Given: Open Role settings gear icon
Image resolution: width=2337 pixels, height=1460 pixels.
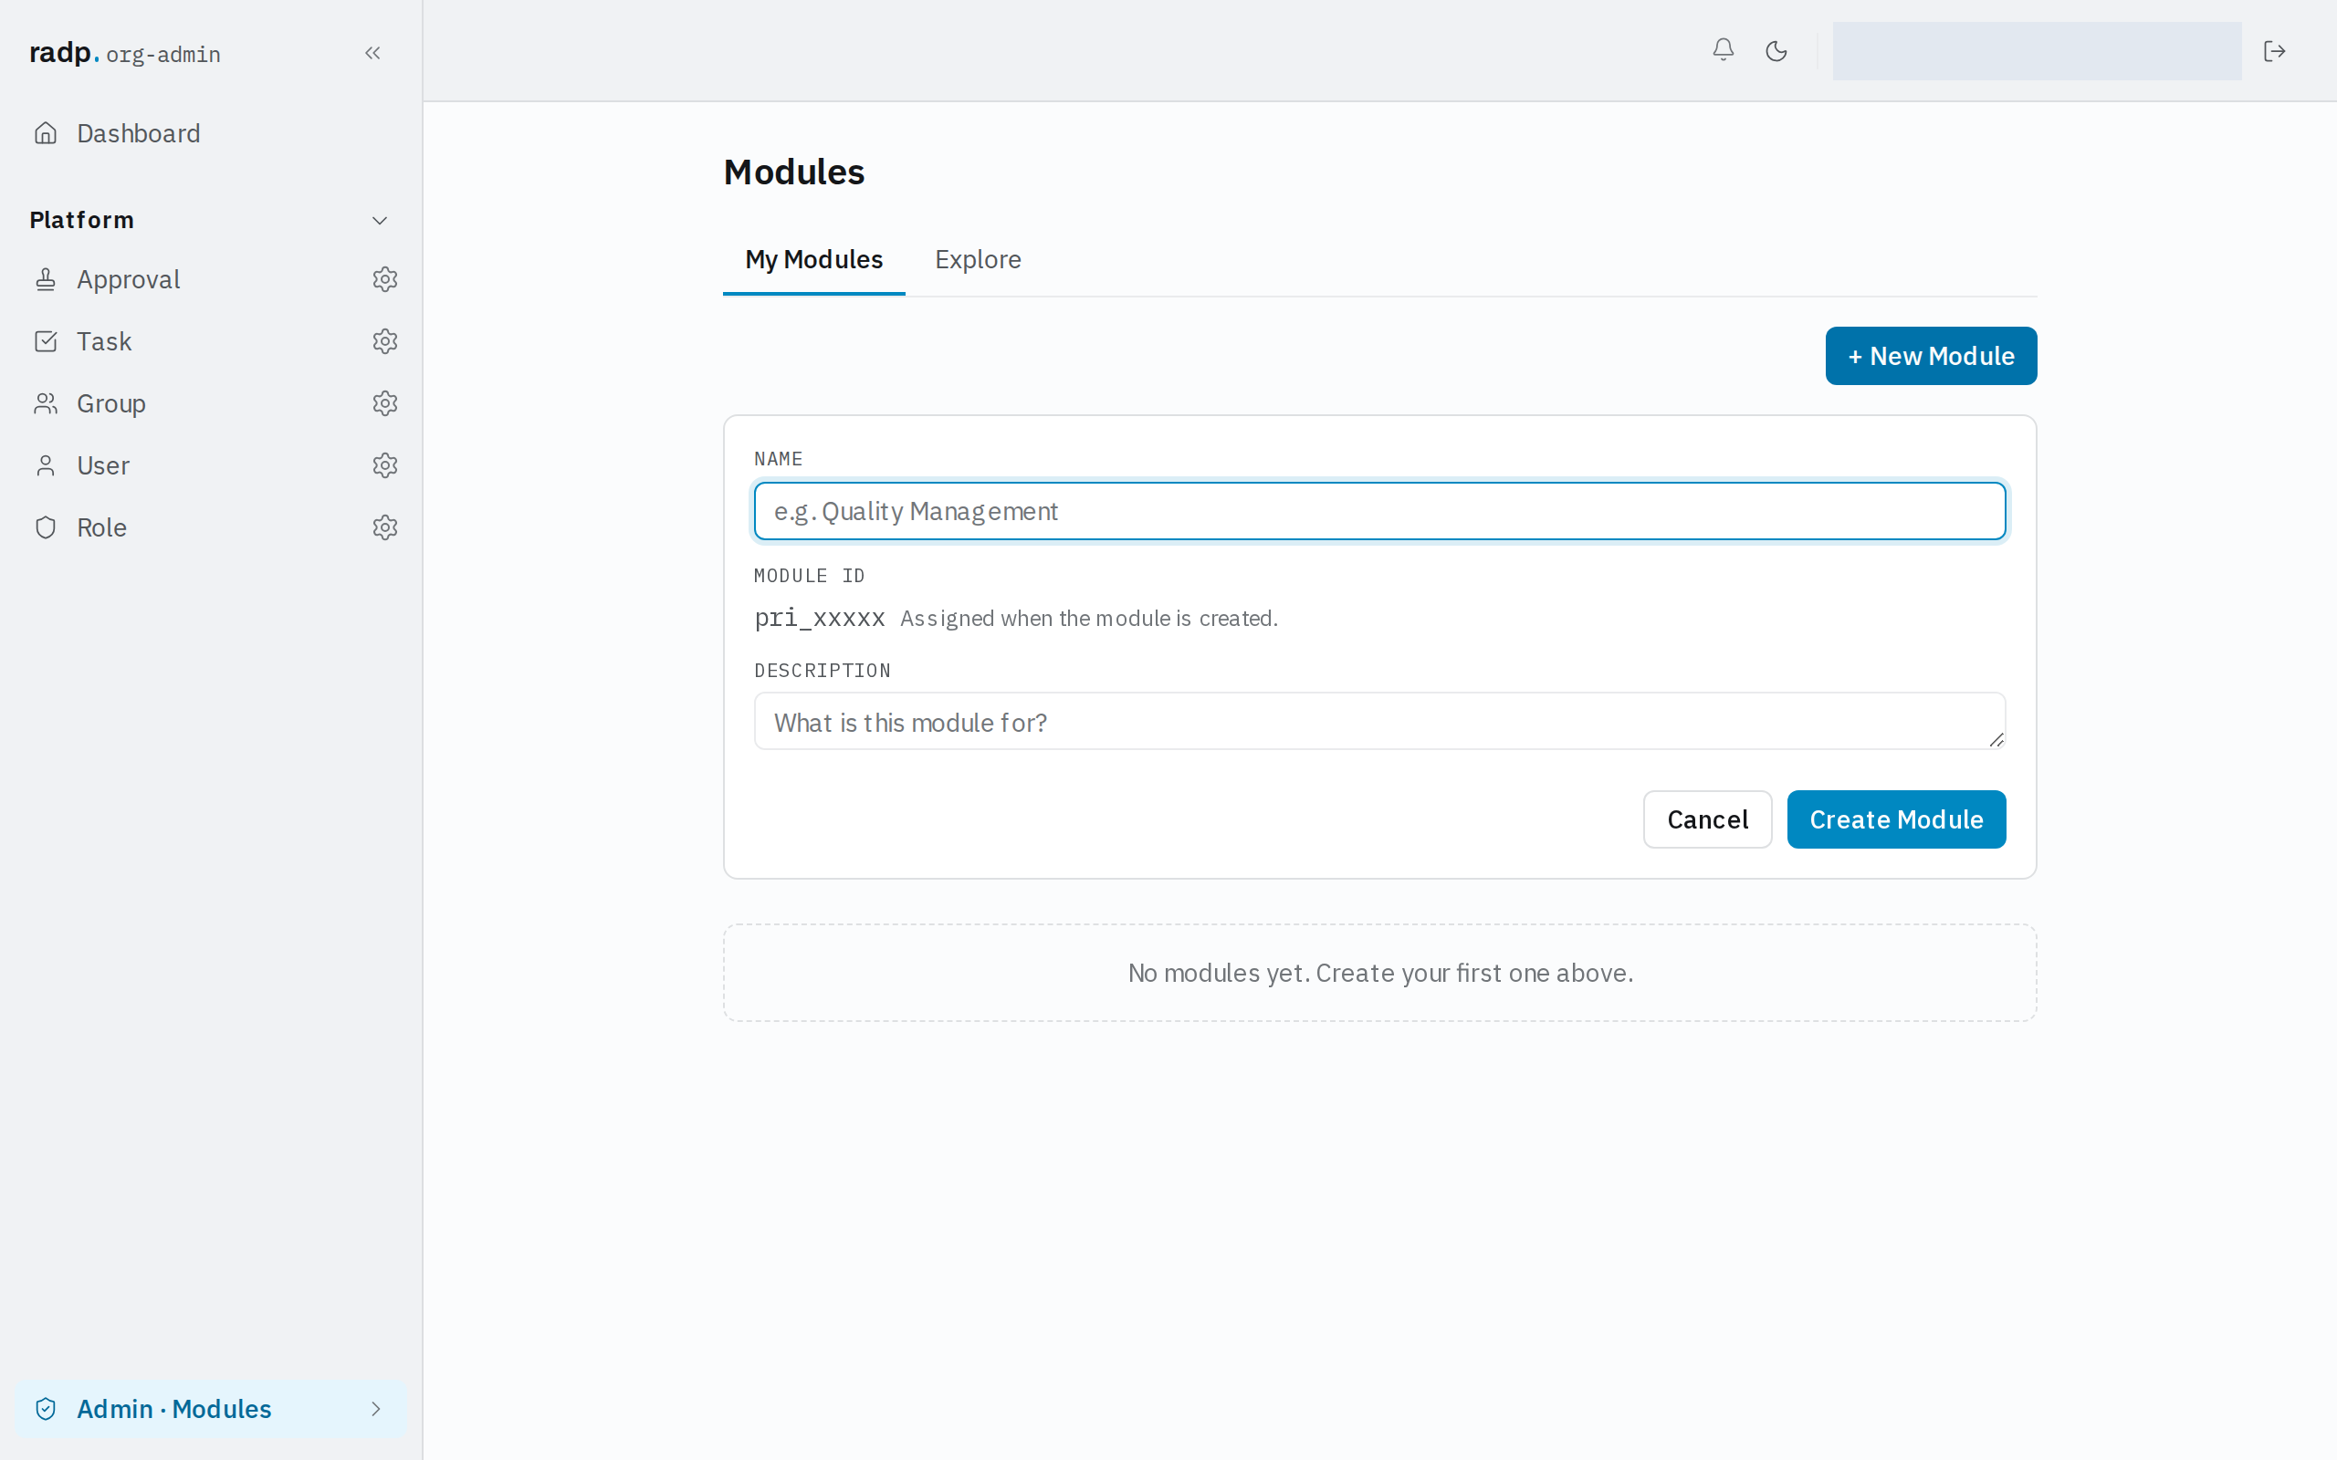Looking at the screenshot, I should point(385,527).
